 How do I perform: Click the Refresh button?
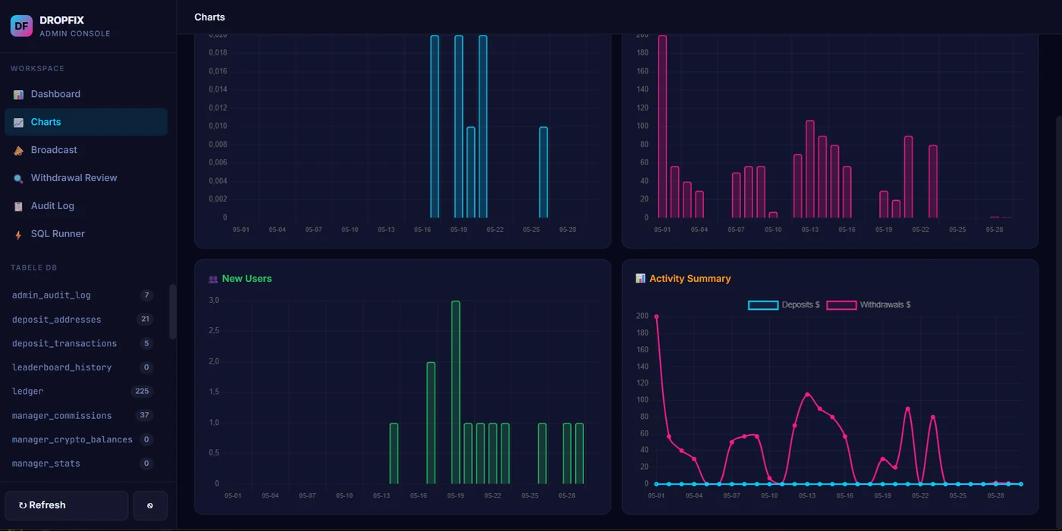[x=67, y=505]
